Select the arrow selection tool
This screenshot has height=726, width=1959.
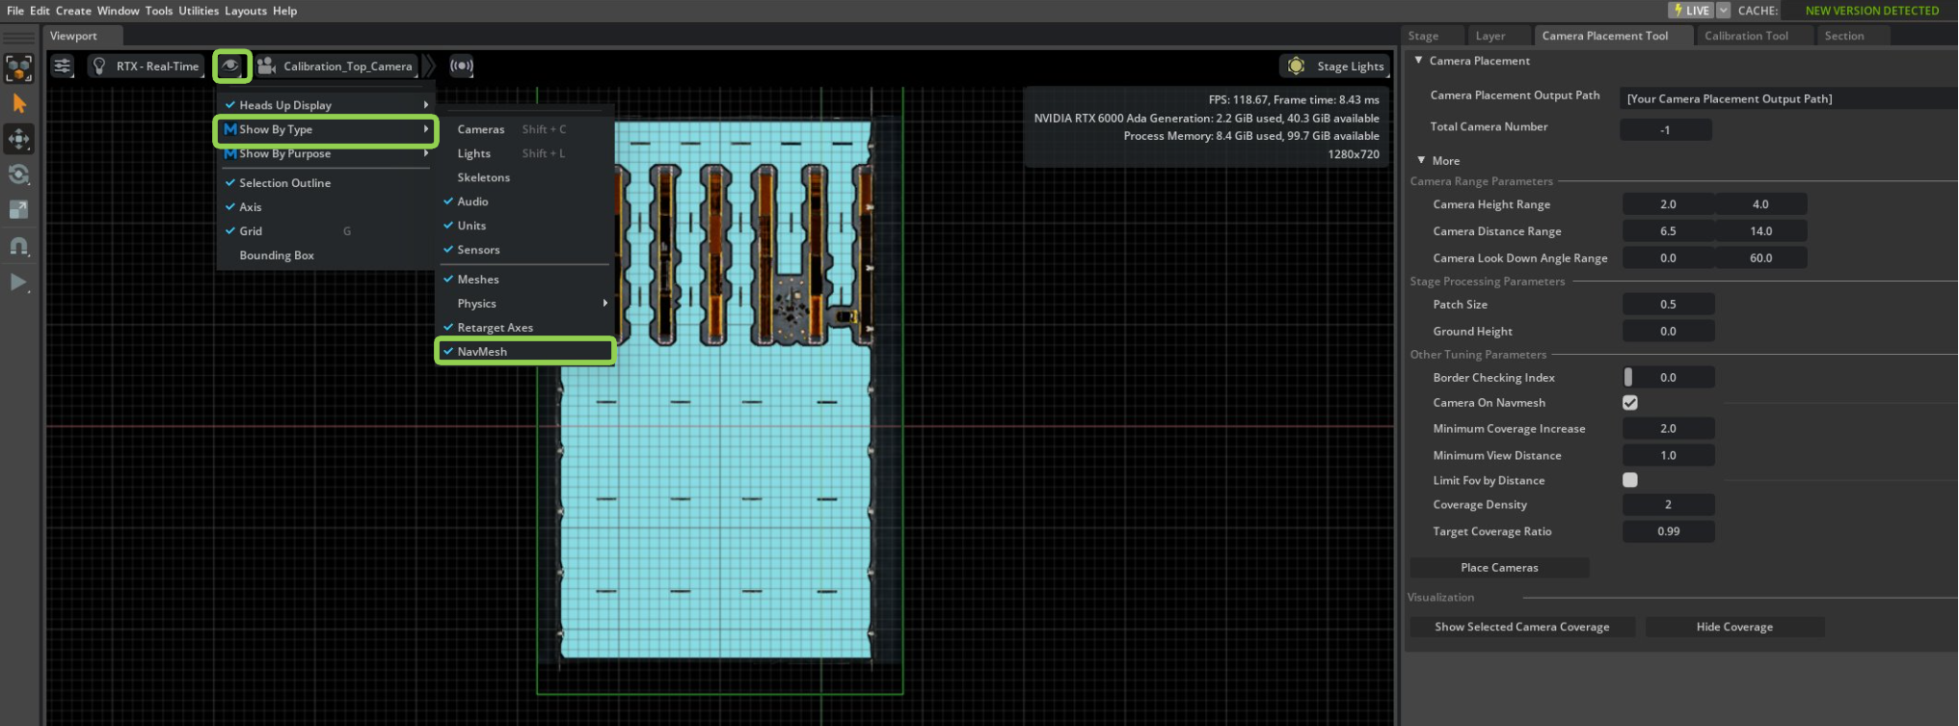(x=19, y=103)
